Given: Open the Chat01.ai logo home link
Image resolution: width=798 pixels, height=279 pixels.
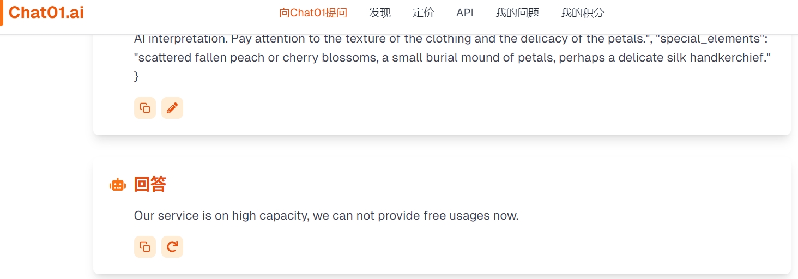Looking at the screenshot, I should pyautogui.click(x=46, y=13).
